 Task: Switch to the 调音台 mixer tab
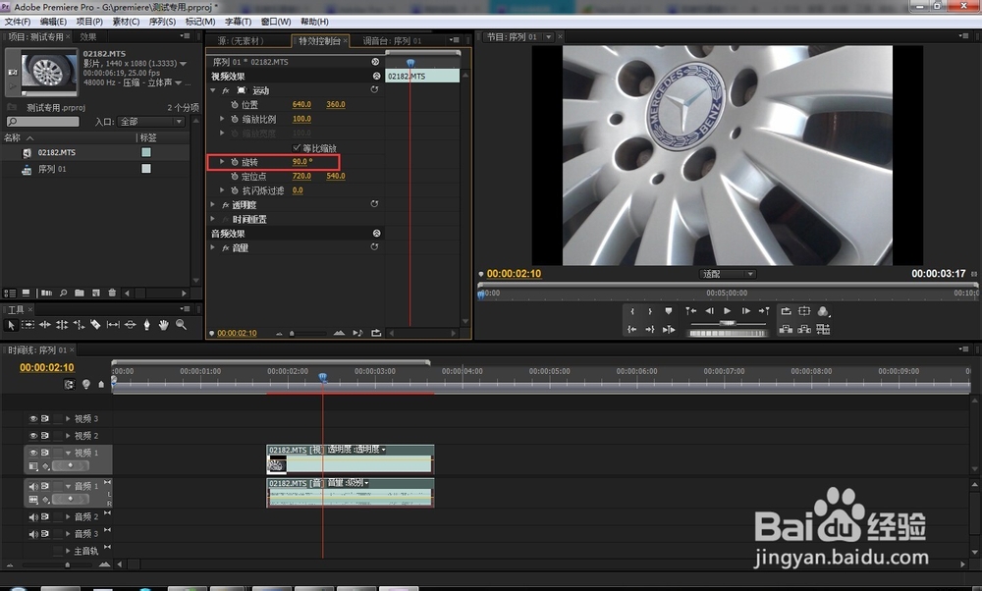(392, 40)
